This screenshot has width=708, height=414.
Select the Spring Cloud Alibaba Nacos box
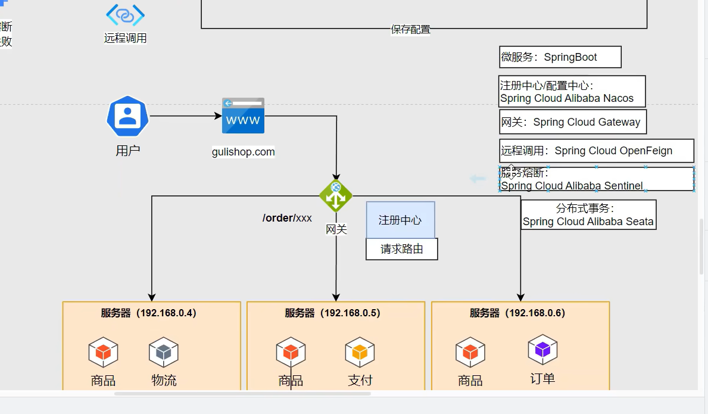572,92
